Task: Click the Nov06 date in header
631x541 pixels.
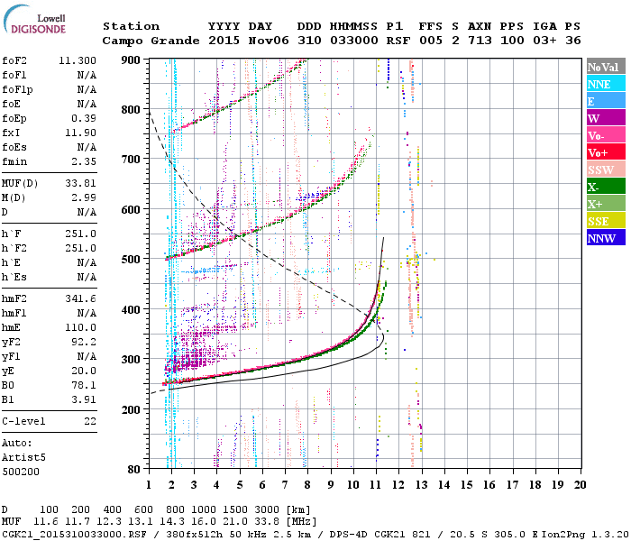Action: pos(269,41)
